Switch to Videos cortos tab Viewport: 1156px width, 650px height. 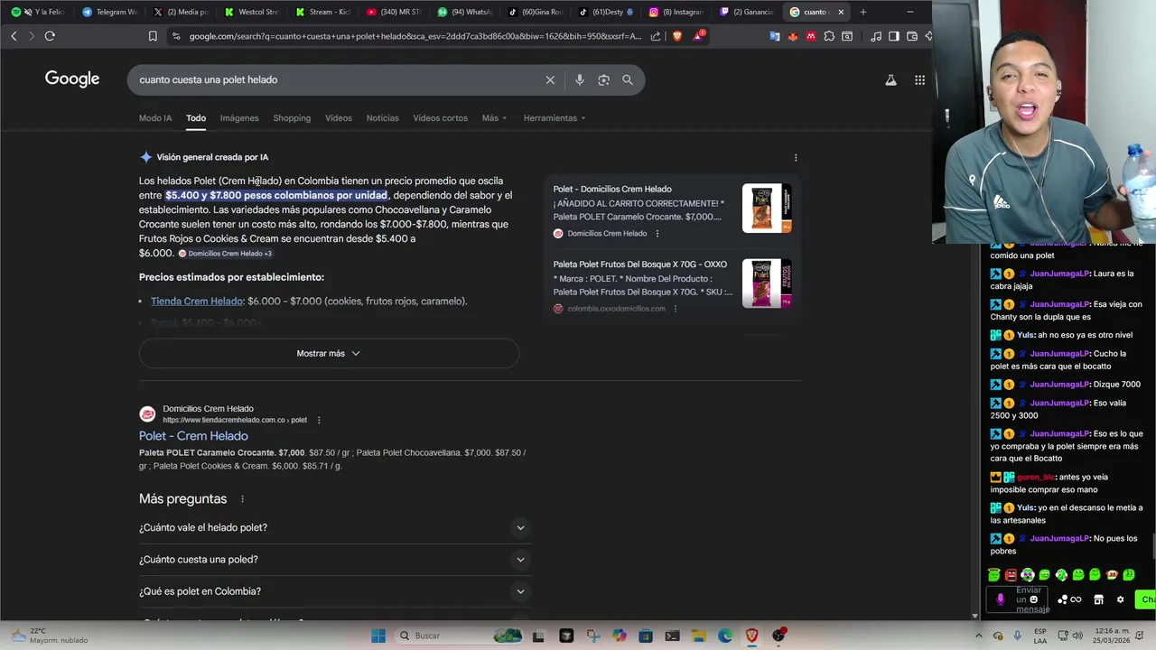point(440,118)
